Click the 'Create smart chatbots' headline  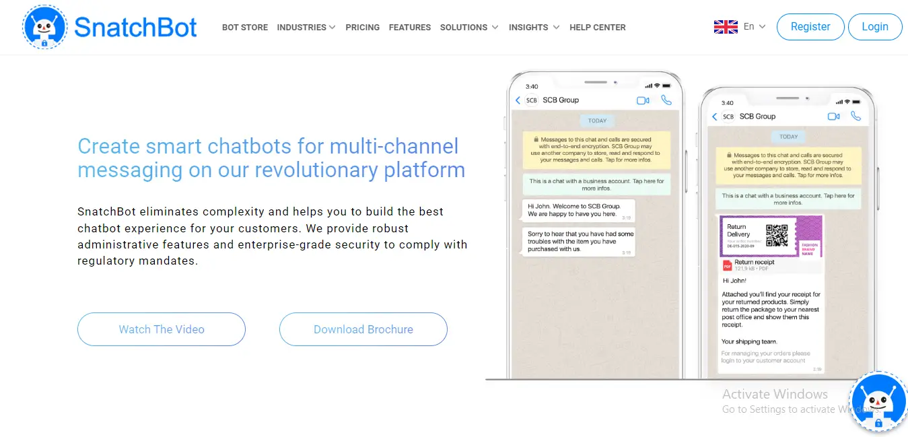pos(271,158)
